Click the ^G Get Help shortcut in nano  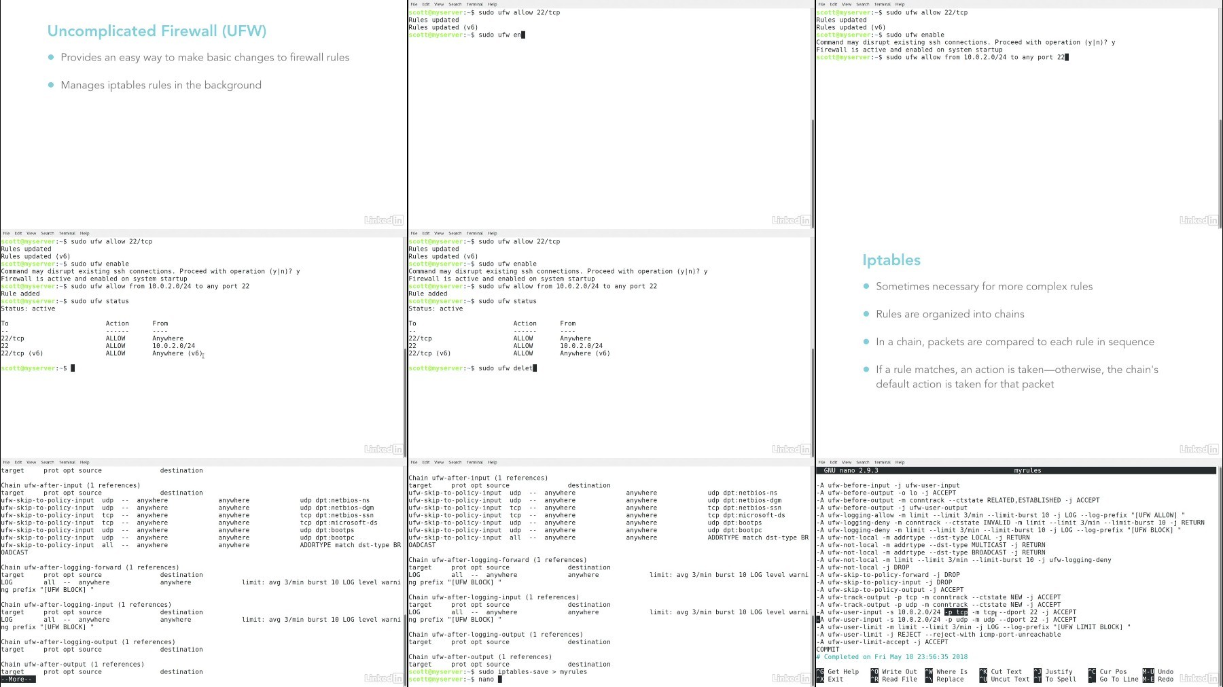pos(838,671)
